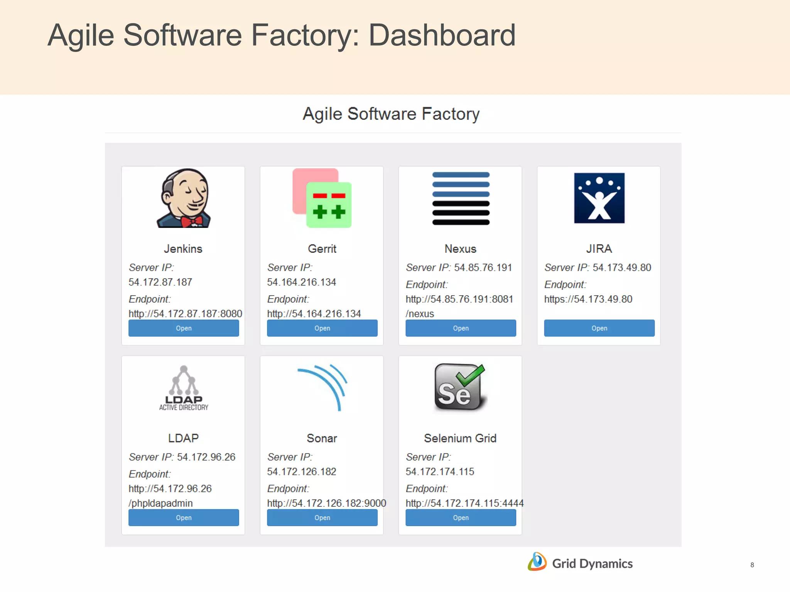This screenshot has width=790, height=592.
Task: Click Gerrit endpoint http://54.164.216.134
Action: [x=314, y=314]
